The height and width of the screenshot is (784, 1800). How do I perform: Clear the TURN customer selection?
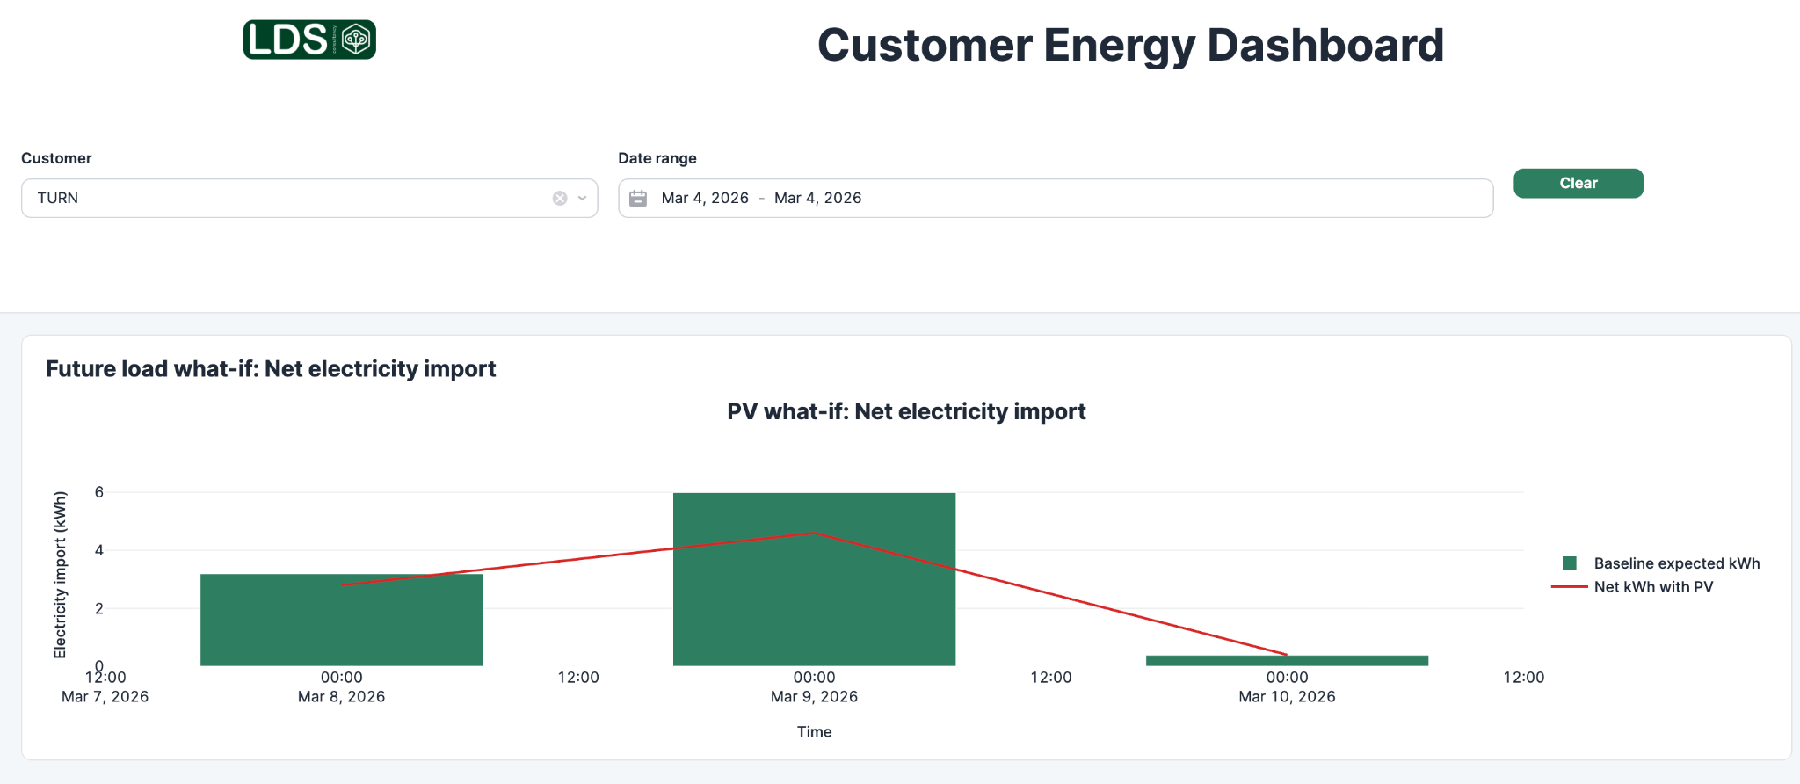point(560,199)
